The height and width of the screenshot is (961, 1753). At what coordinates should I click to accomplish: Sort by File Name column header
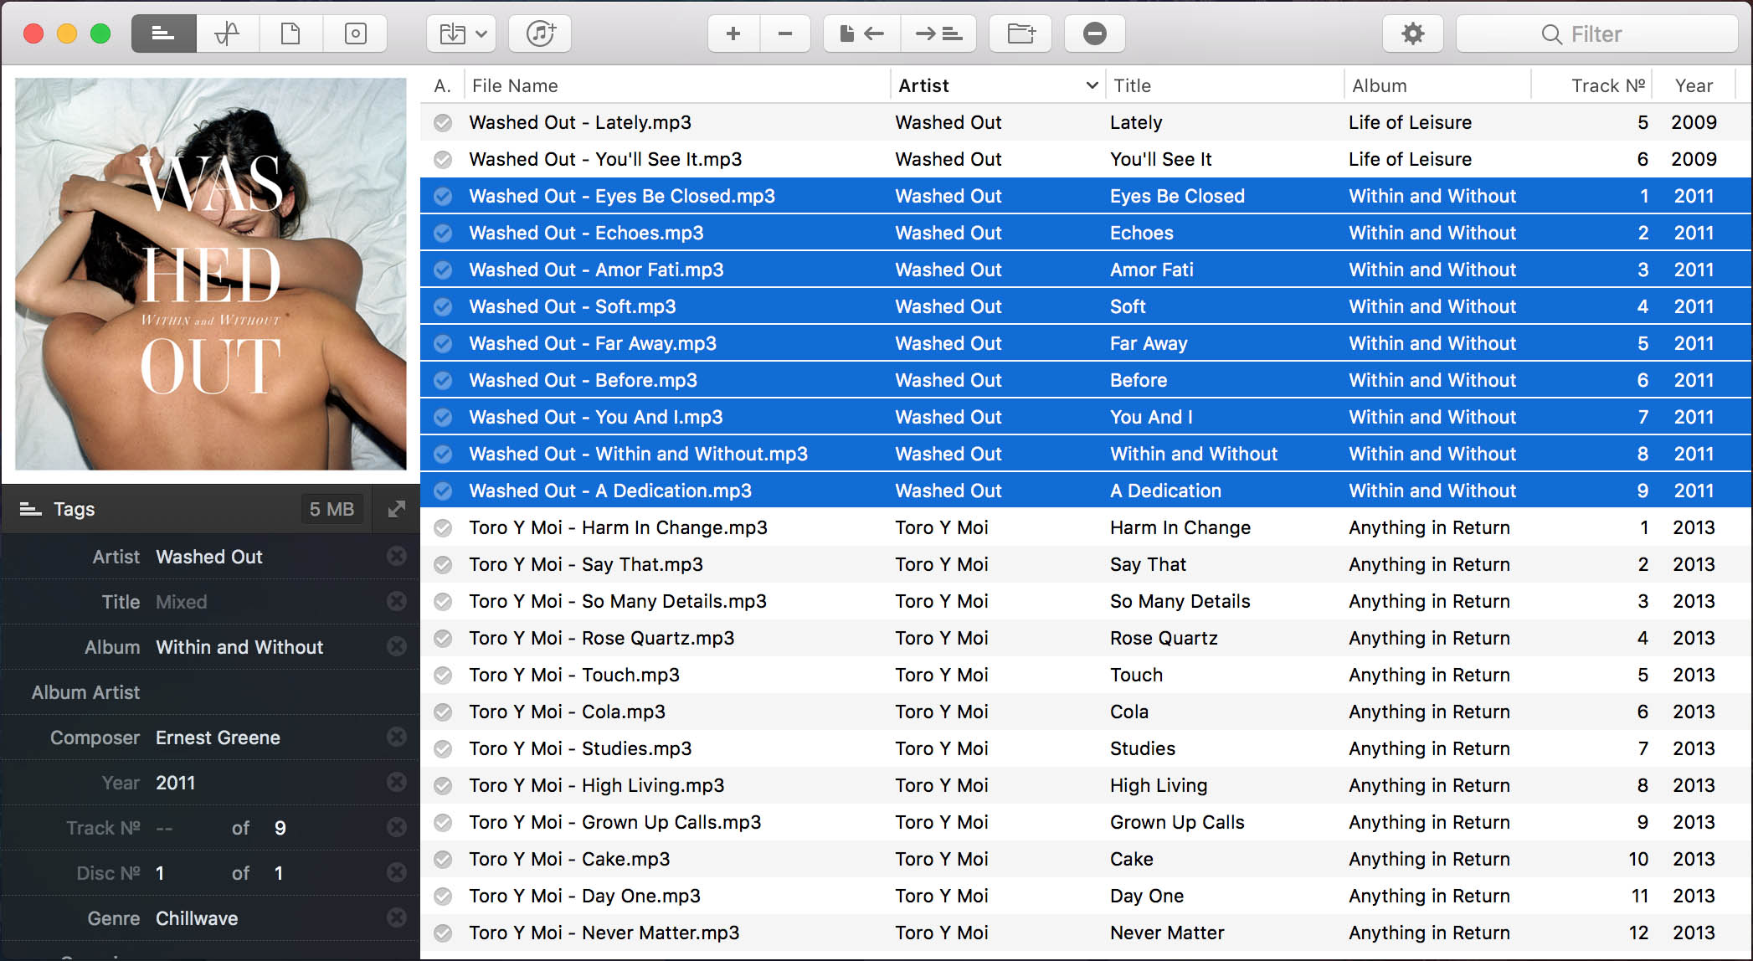pyautogui.click(x=676, y=85)
